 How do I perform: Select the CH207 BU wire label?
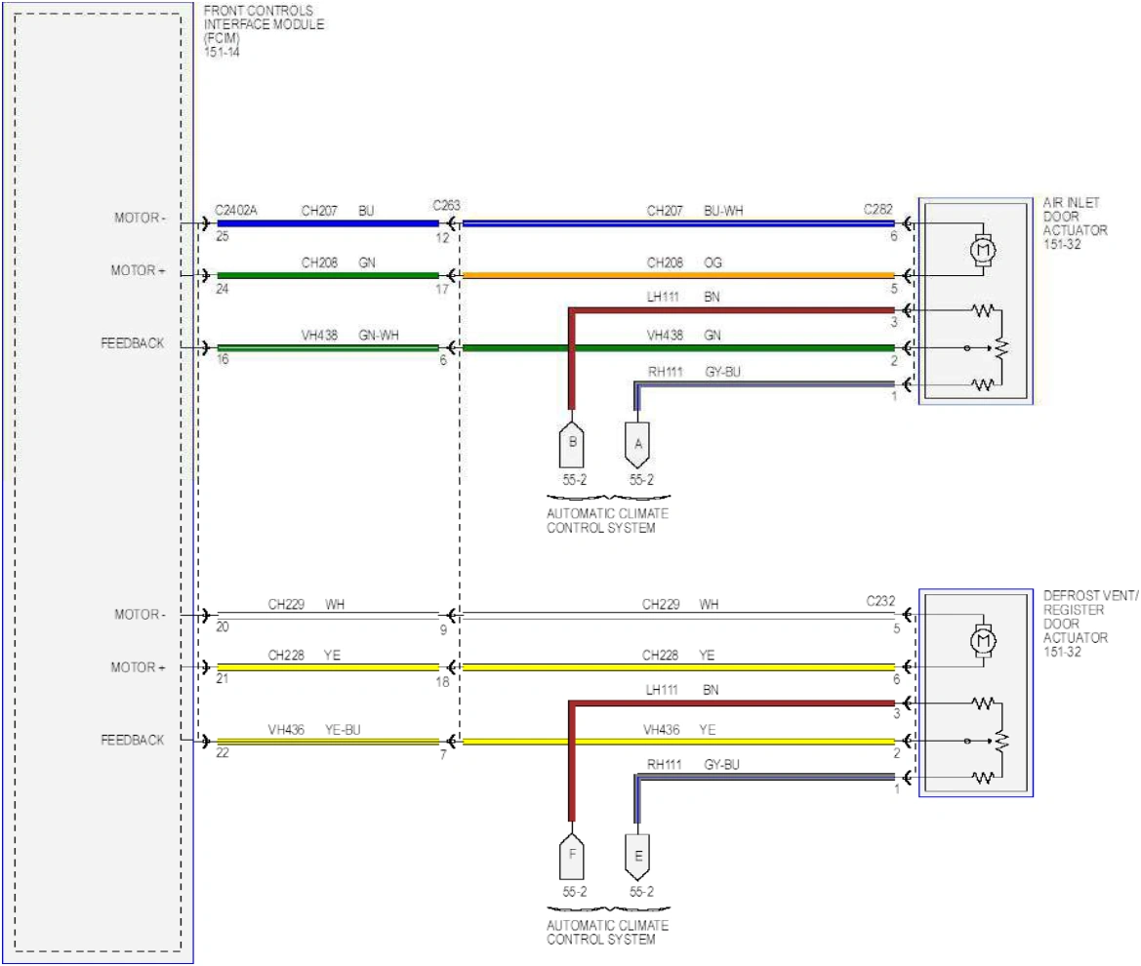click(338, 210)
